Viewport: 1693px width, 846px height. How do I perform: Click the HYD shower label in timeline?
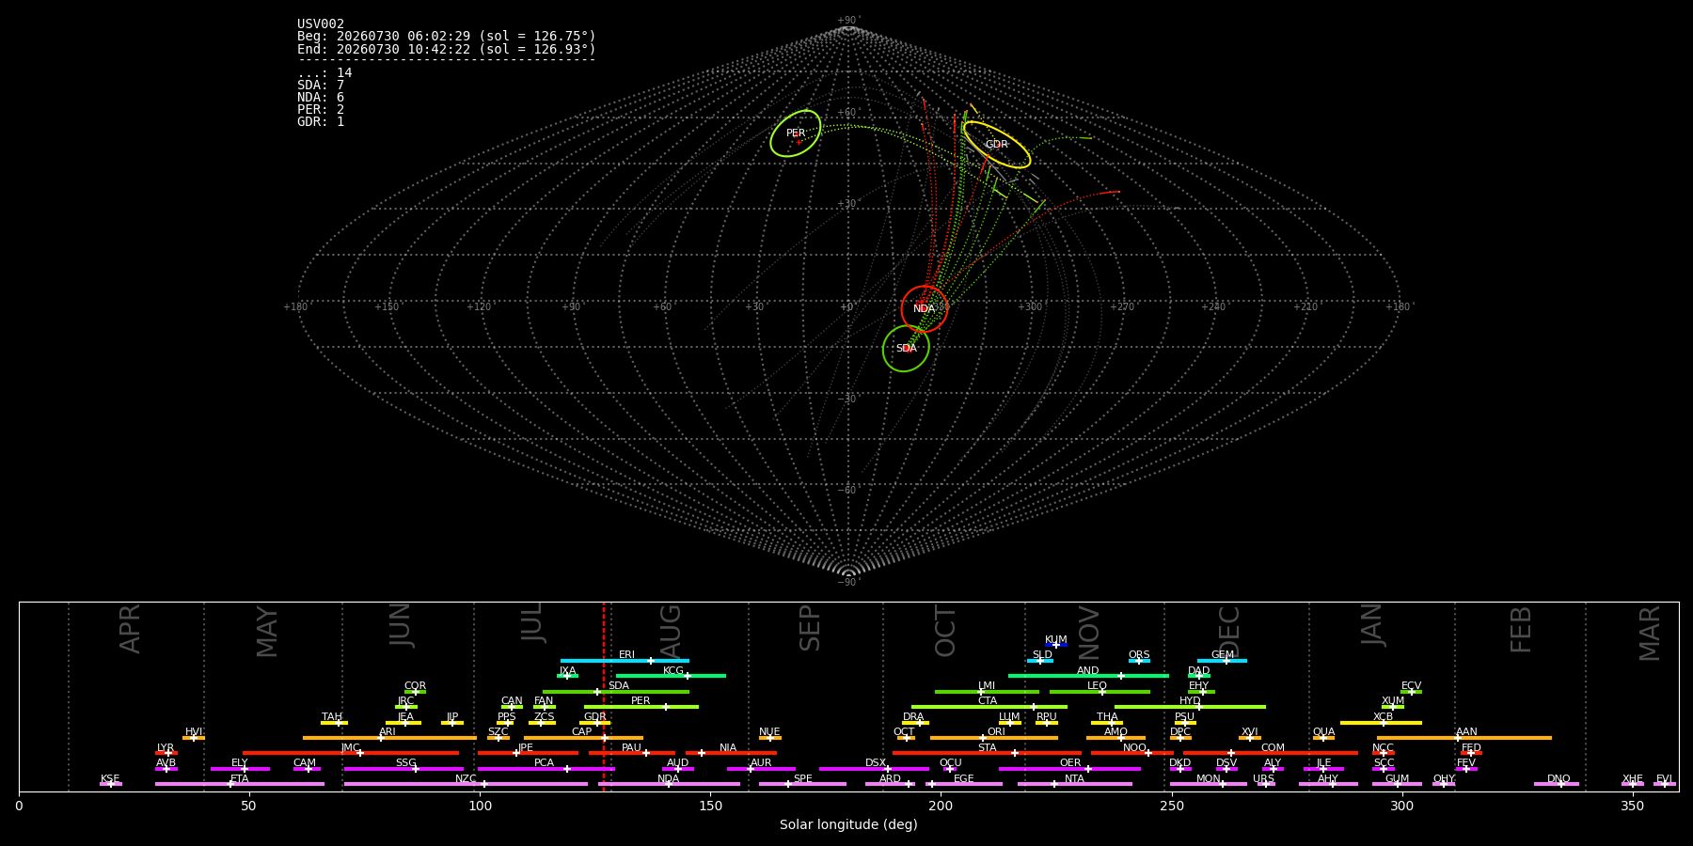[1190, 701]
